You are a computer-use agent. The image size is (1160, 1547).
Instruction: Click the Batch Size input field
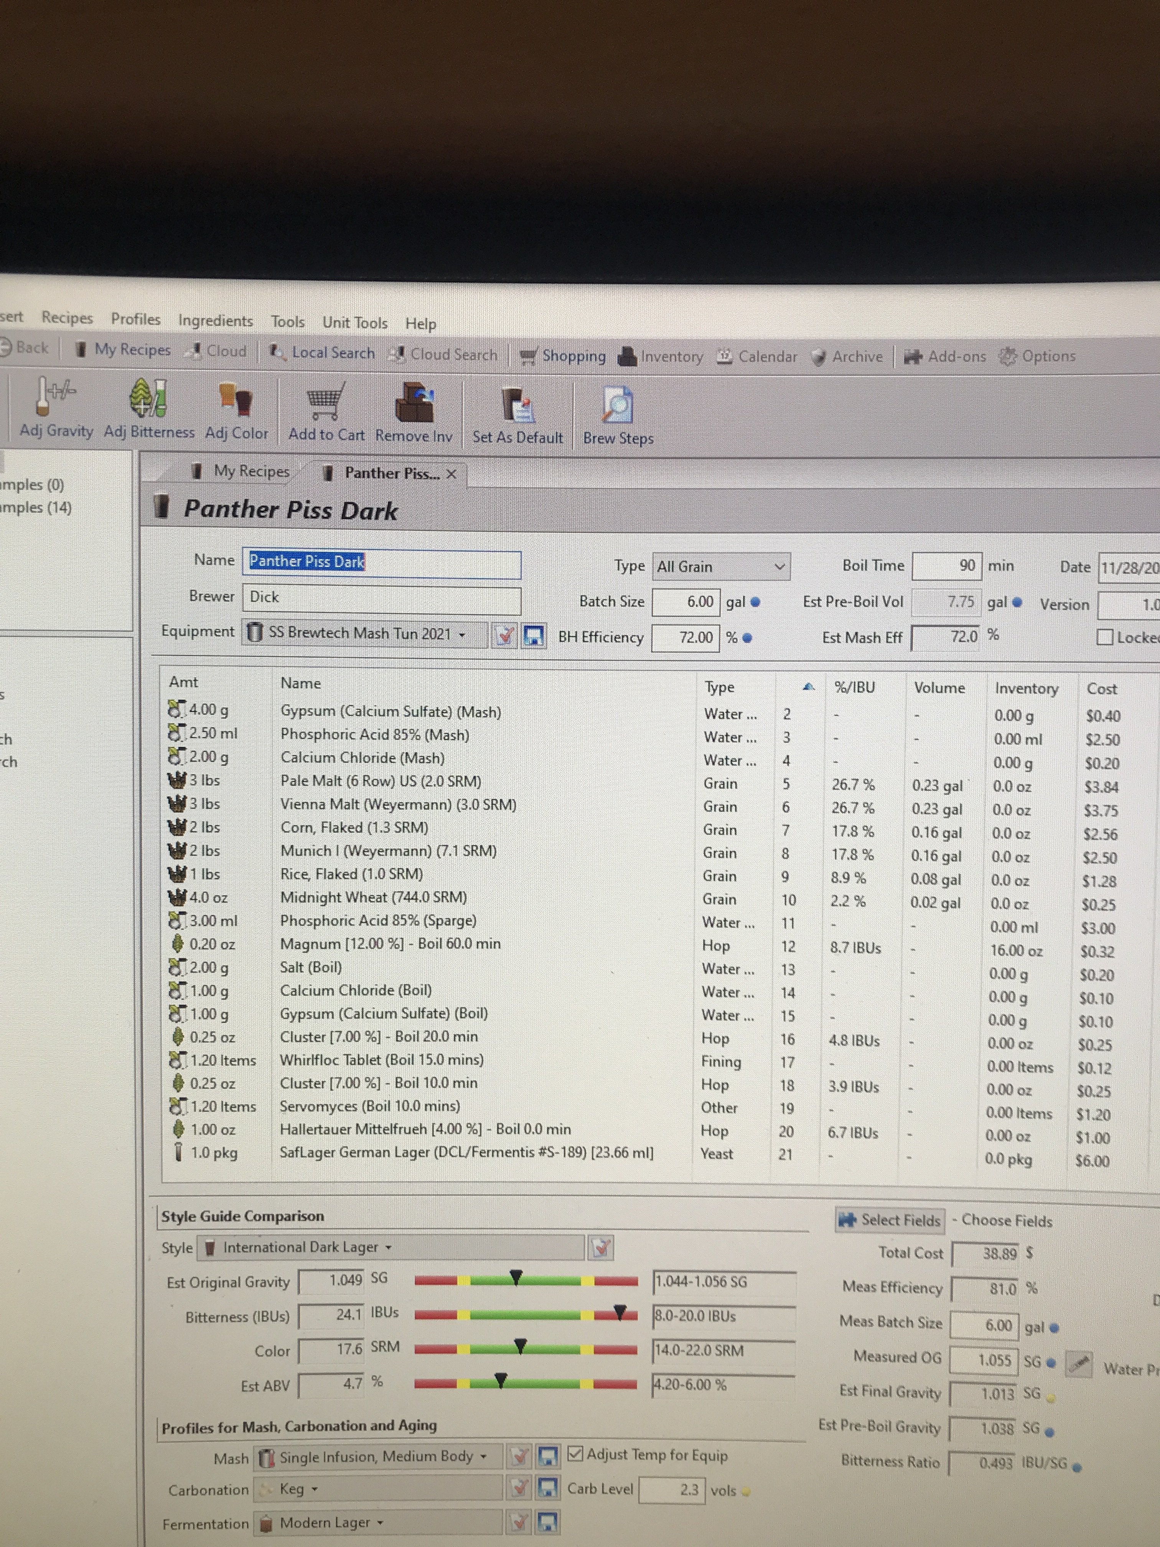685,602
